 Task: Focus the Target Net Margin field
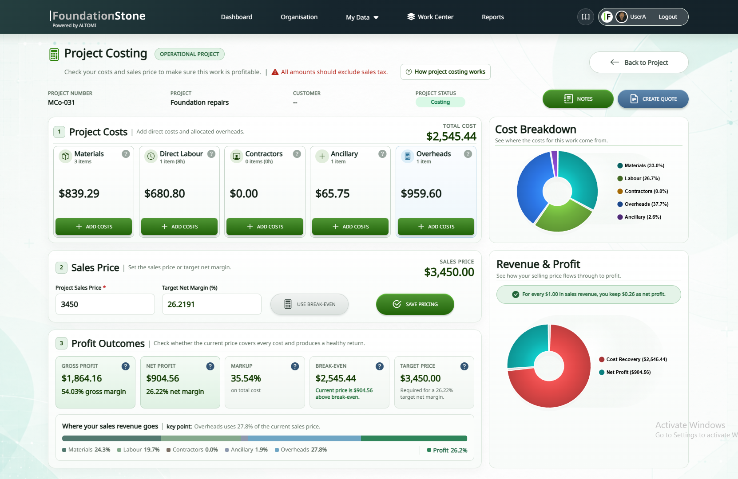[212, 304]
